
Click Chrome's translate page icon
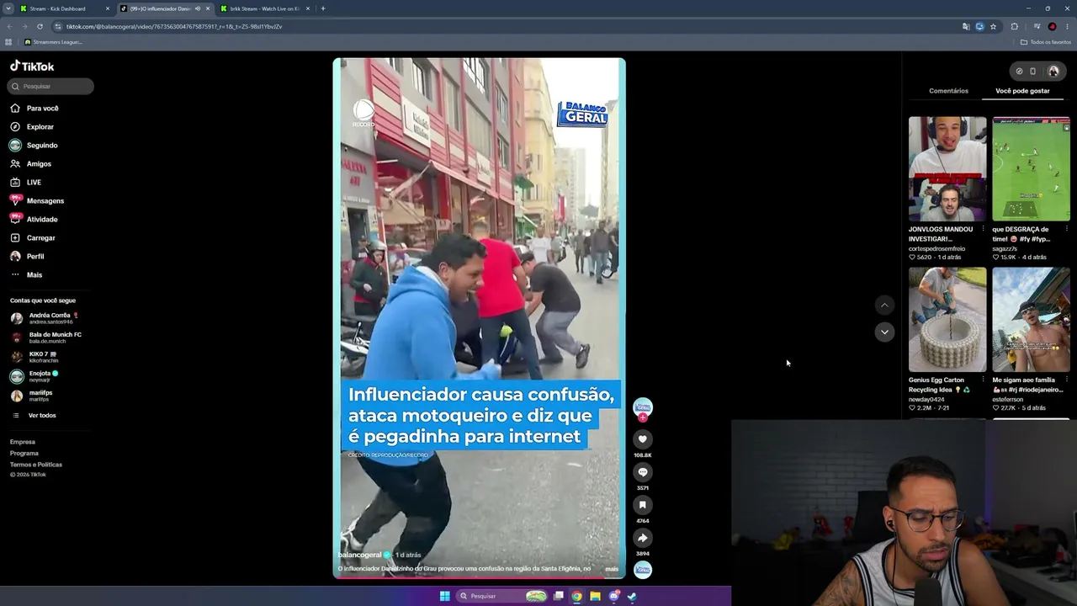tap(966, 26)
